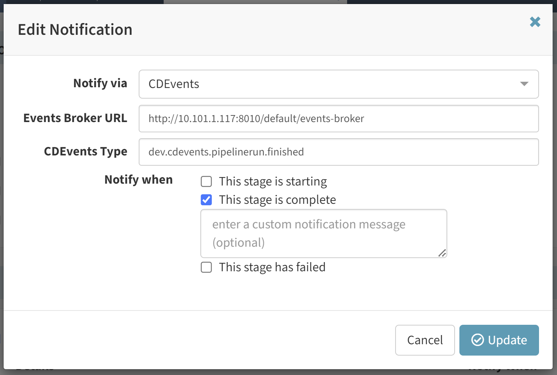
Task: Cancel editing the notification
Action: click(425, 340)
